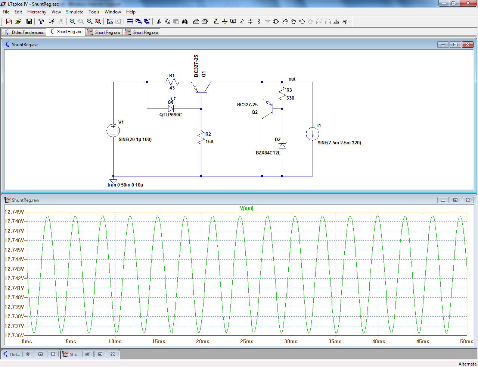478x367 pixels.
Task: Run the simulation with the running man icon
Action: point(52,22)
